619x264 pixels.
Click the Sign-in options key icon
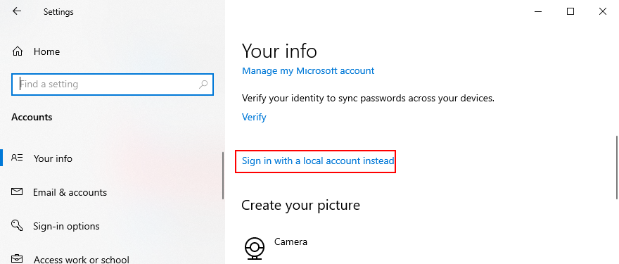coord(17,226)
